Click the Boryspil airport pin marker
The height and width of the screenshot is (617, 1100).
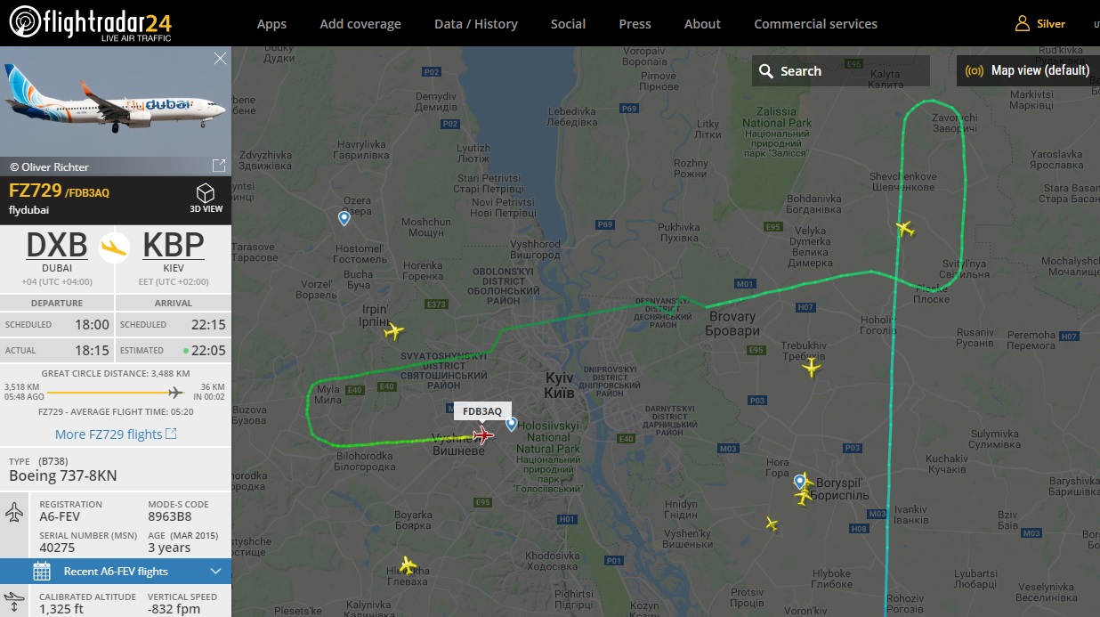(800, 483)
